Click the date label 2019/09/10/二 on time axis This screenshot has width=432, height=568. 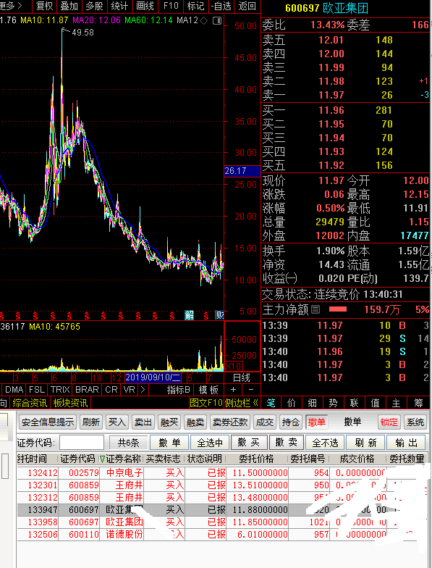153,377
